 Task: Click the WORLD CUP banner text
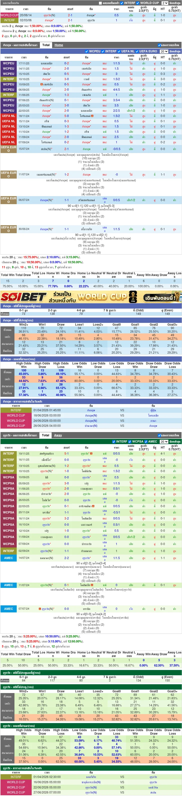[x=102, y=297]
